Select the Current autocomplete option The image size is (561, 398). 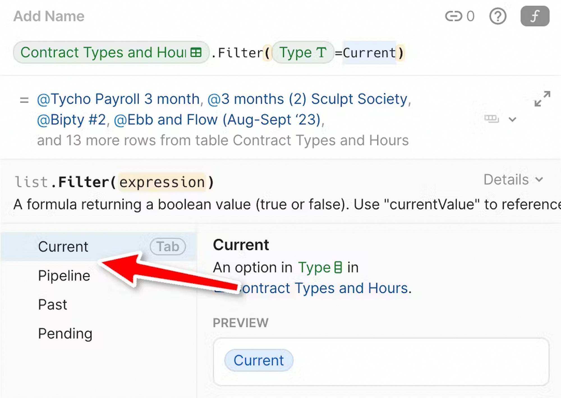[98, 247]
